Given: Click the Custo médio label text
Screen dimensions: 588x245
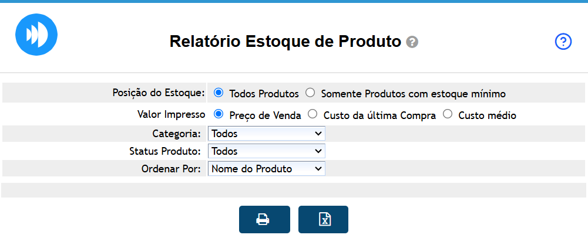Looking at the screenshot, I should tap(487, 116).
